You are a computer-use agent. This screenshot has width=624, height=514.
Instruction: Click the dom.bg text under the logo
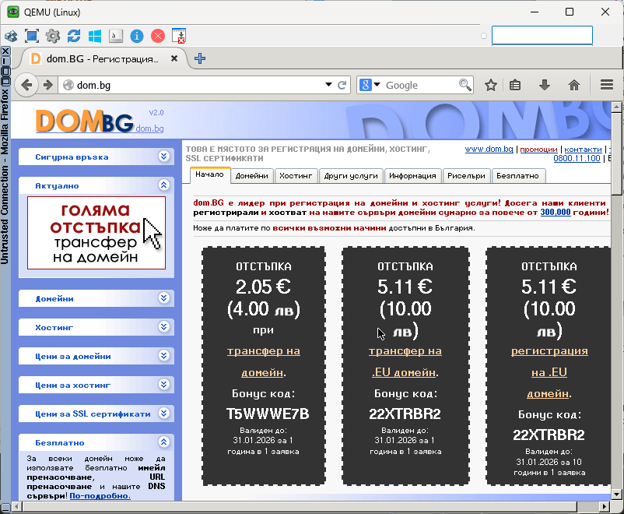(149, 128)
